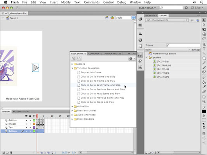Click Add to current frame snippet button
The width and height of the screenshot is (207, 155).
click(x=73, y=59)
